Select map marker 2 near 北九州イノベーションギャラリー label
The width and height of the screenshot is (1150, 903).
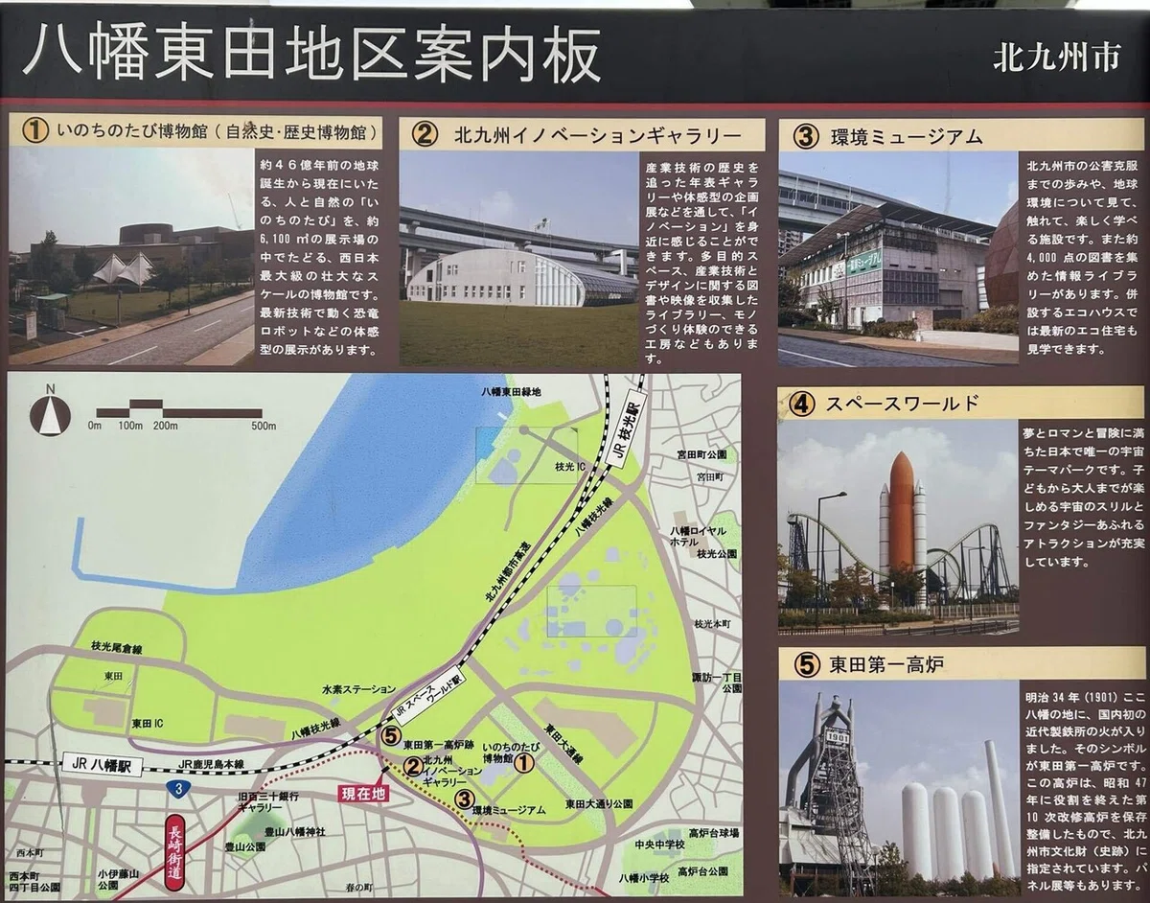pyautogui.click(x=412, y=765)
